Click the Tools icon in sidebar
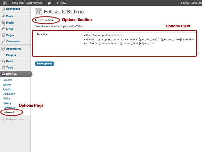 [3, 68]
